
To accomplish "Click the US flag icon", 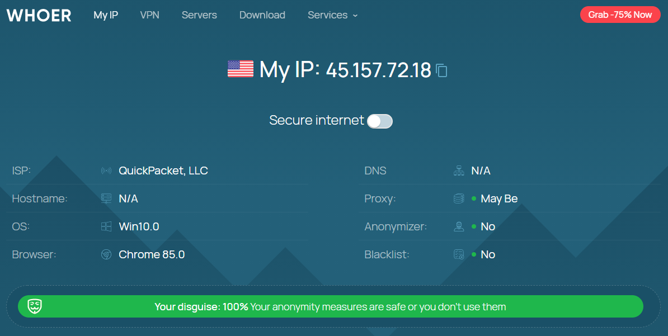I will click(x=240, y=69).
